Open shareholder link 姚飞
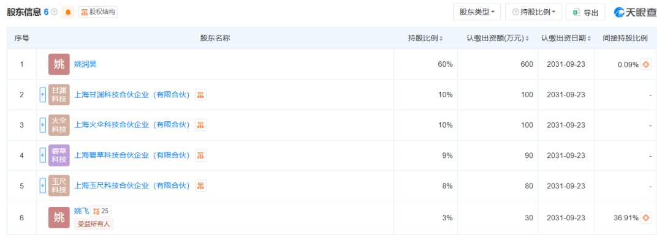This screenshot has width=662, height=246. coord(82,211)
